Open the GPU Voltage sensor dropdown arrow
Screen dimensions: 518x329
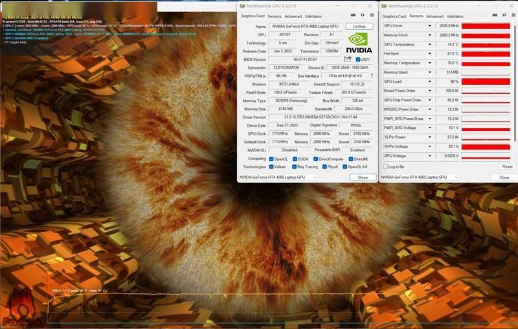click(x=430, y=155)
